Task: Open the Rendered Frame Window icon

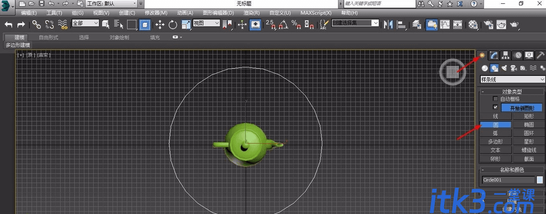Action: [x=501, y=24]
